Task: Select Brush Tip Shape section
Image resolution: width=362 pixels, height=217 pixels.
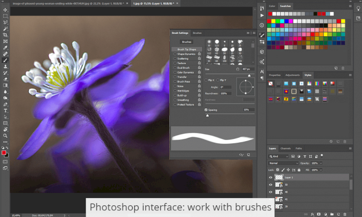Action: pyautogui.click(x=187, y=49)
